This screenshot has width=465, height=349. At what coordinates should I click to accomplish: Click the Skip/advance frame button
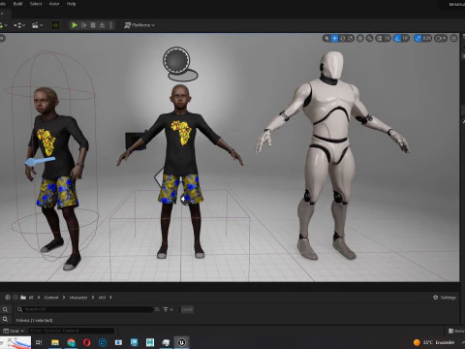pos(84,25)
